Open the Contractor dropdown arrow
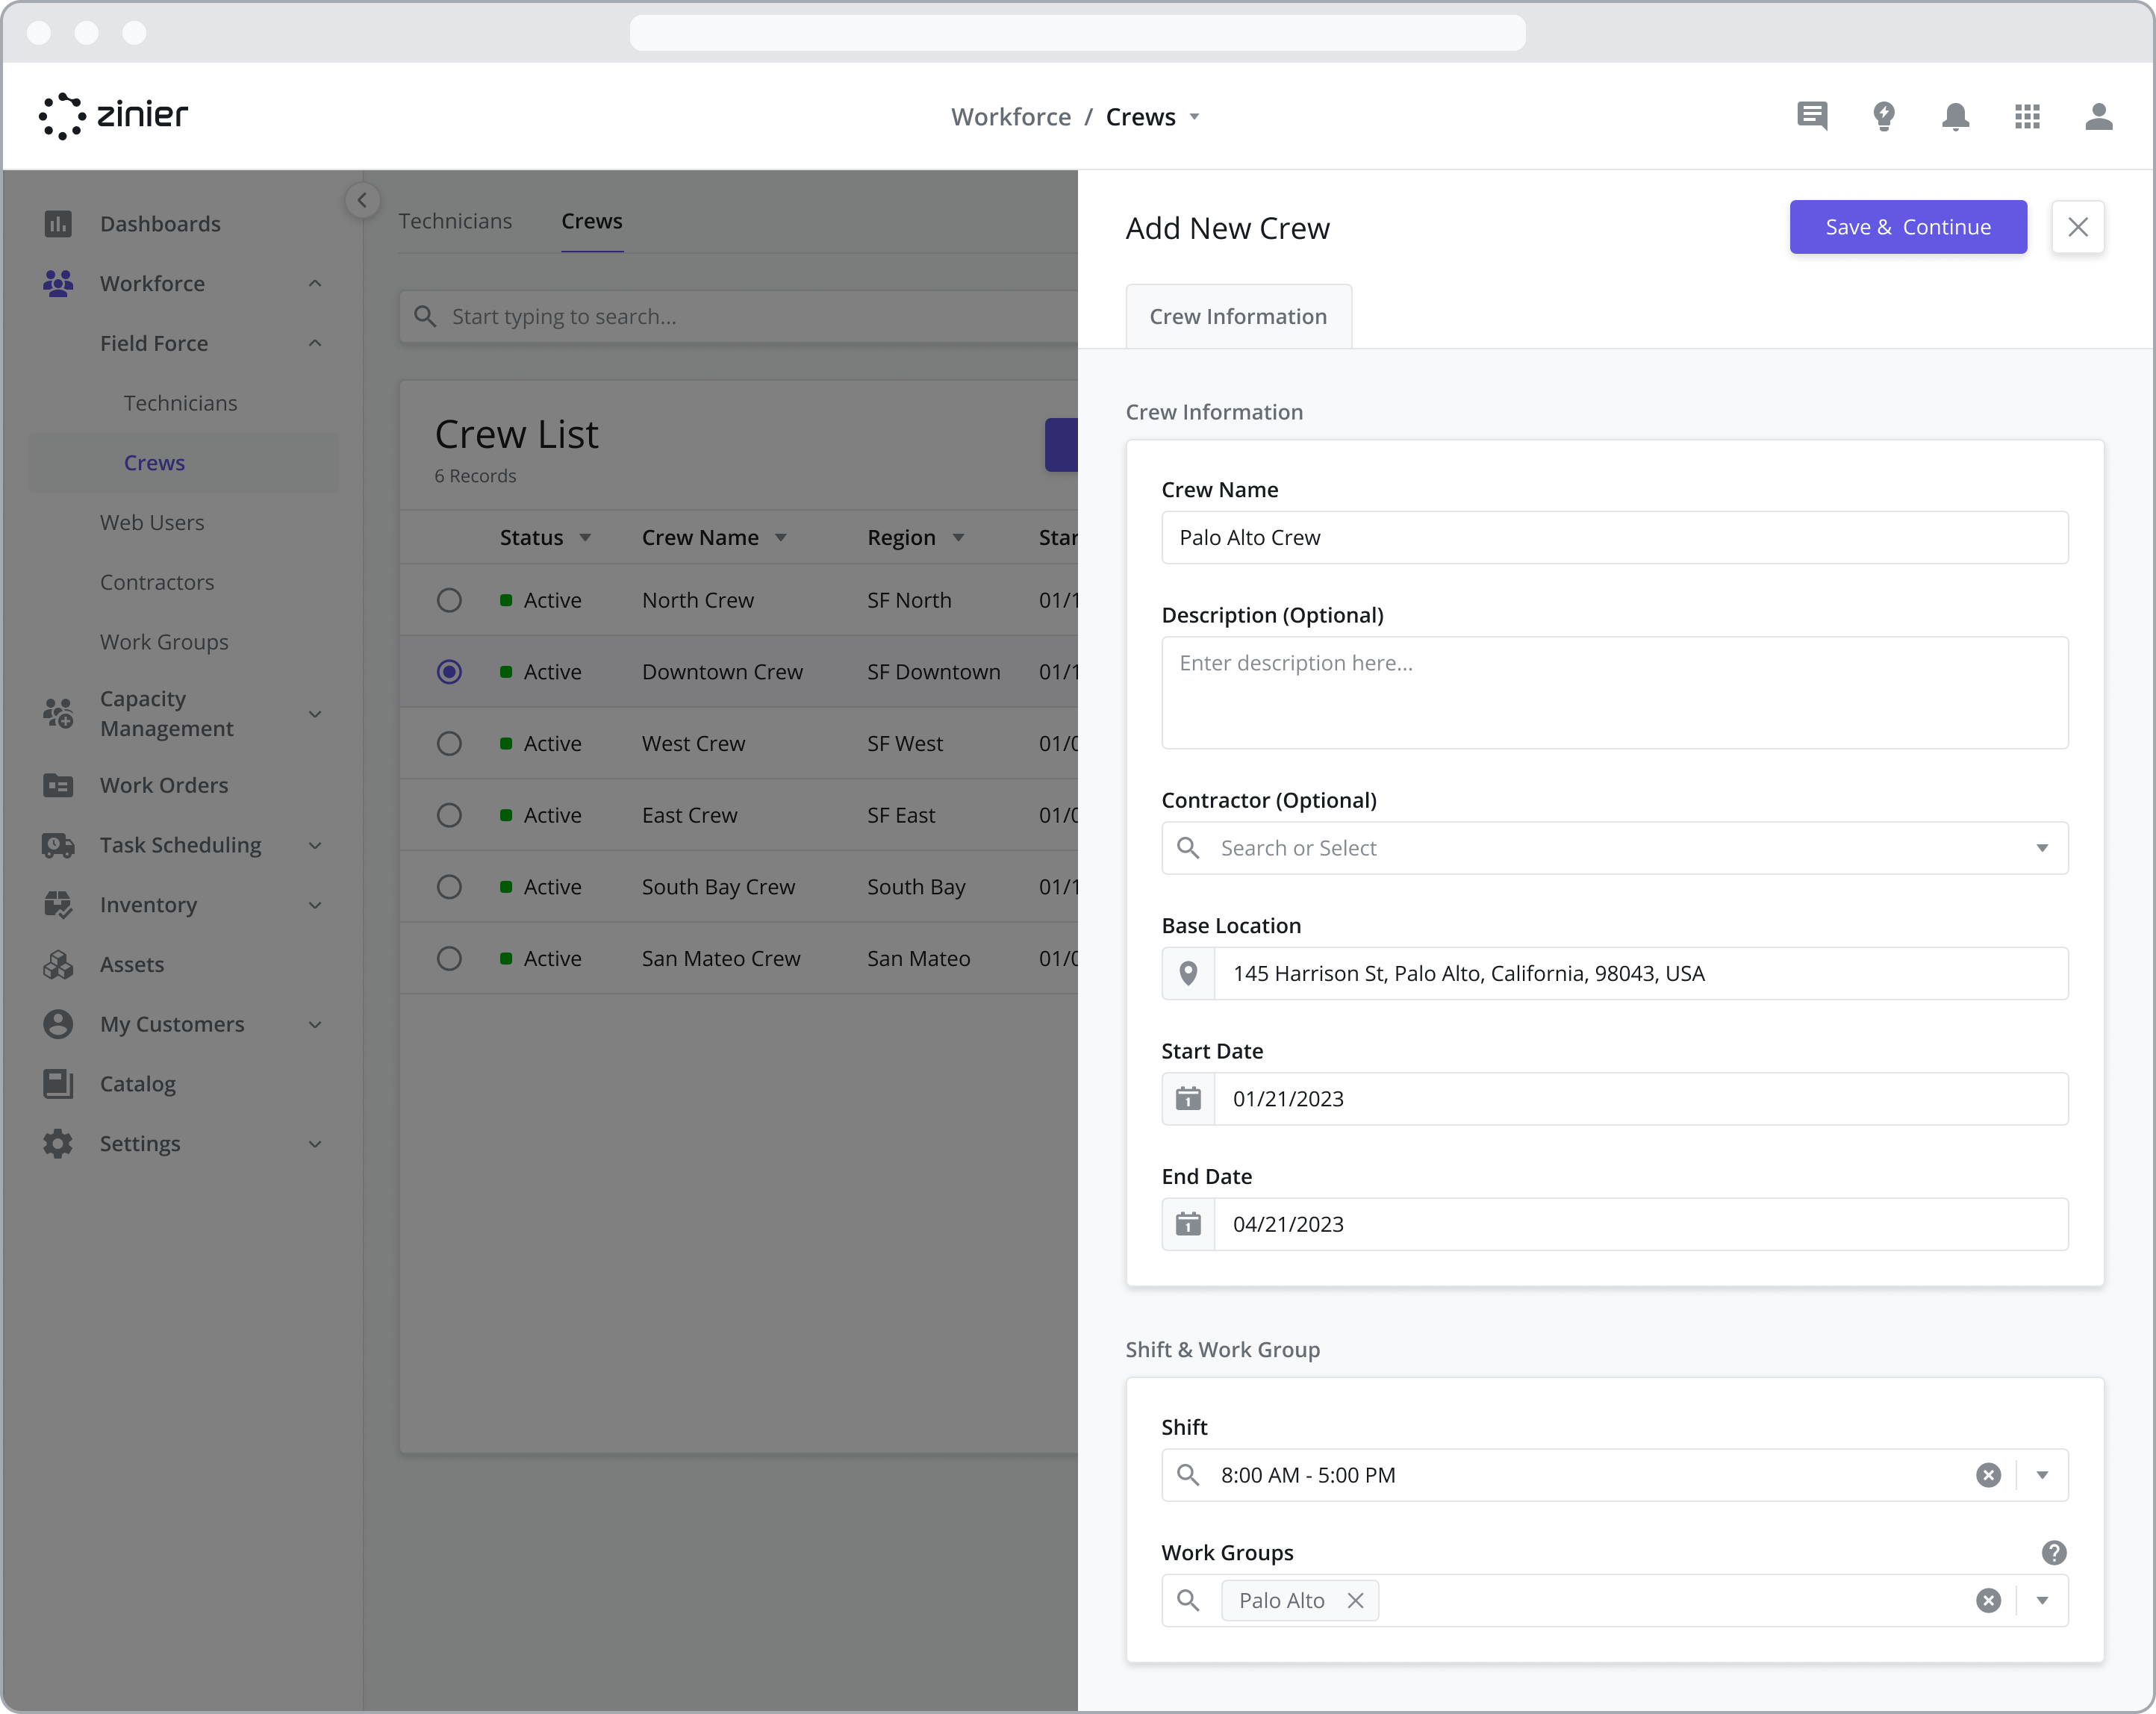Image resolution: width=2156 pixels, height=1714 pixels. pos(2042,848)
